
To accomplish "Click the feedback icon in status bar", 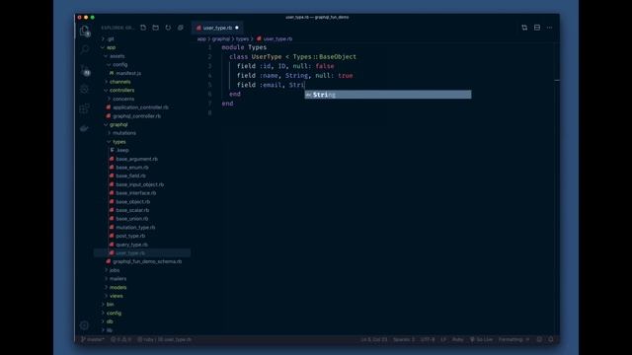I will [x=539, y=339].
